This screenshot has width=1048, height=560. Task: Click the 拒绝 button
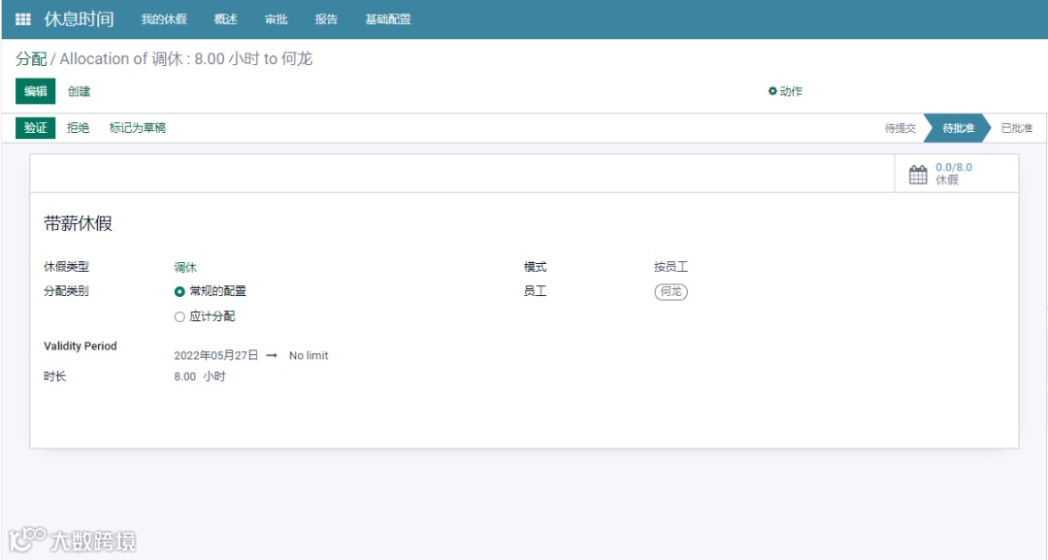pyautogui.click(x=79, y=128)
